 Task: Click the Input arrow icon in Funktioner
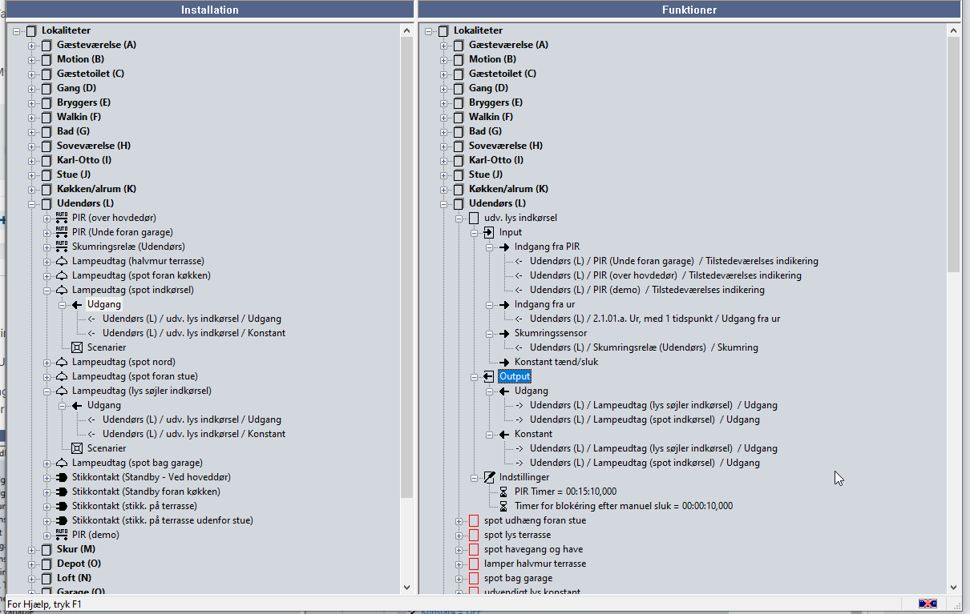(489, 232)
